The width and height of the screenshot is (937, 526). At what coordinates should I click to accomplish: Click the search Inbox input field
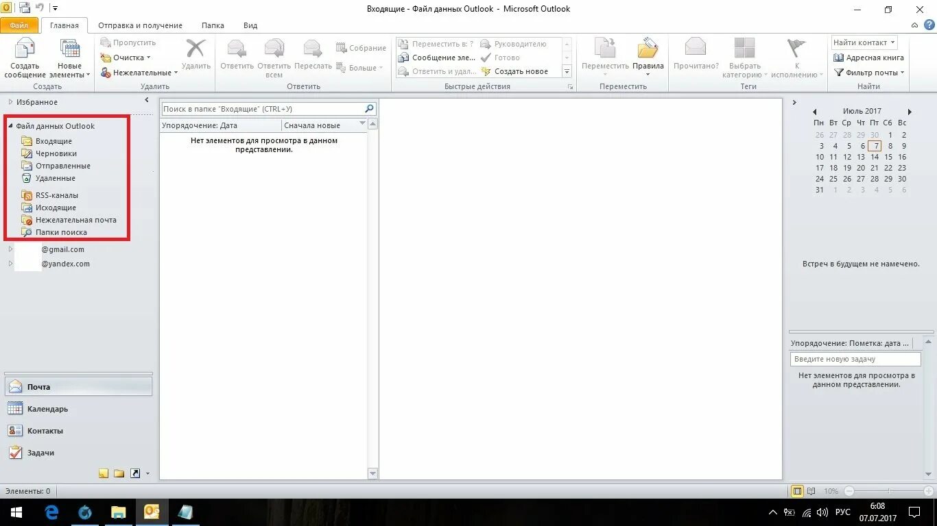pos(263,109)
